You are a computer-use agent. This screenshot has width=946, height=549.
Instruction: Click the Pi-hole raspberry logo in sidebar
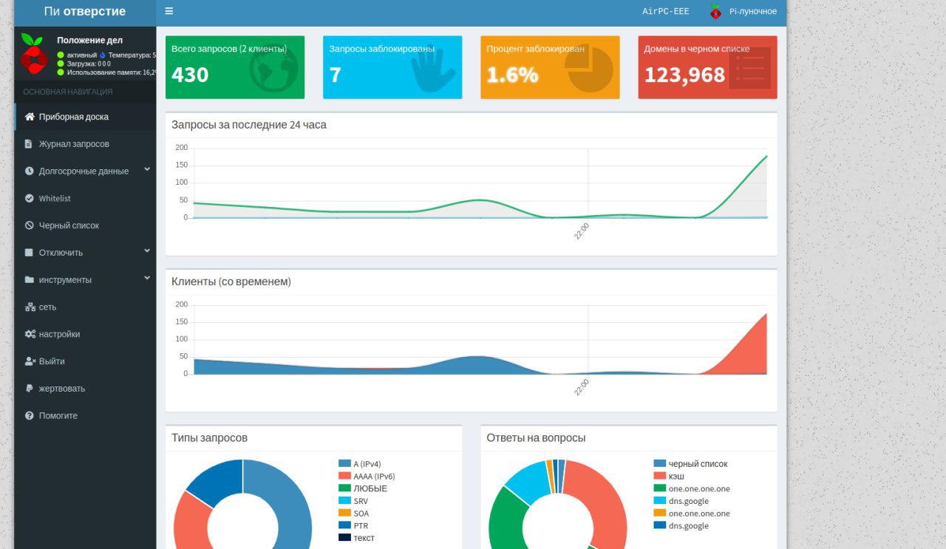[x=33, y=53]
